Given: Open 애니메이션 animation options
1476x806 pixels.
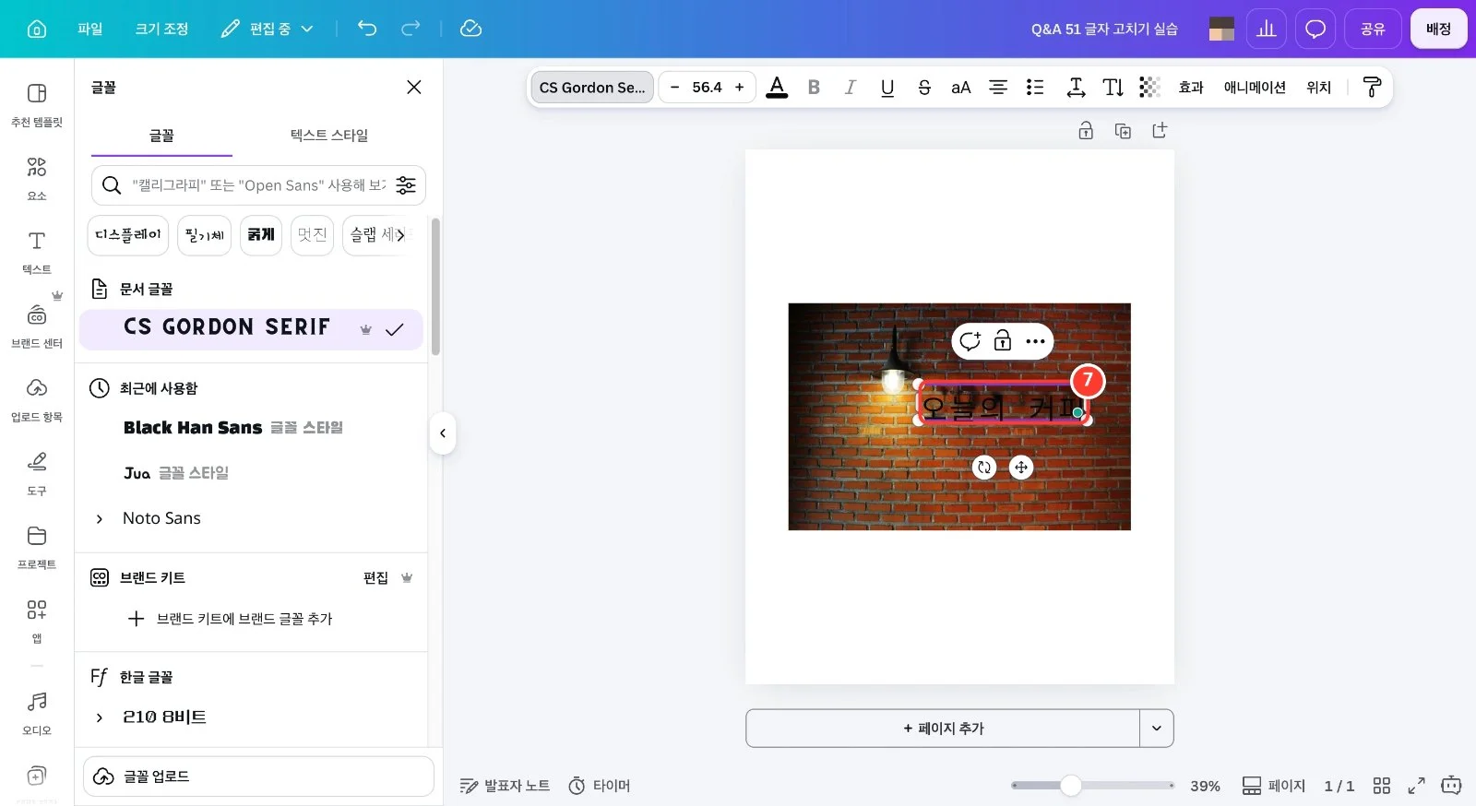Looking at the screenshot, I should coord(1255,87).
